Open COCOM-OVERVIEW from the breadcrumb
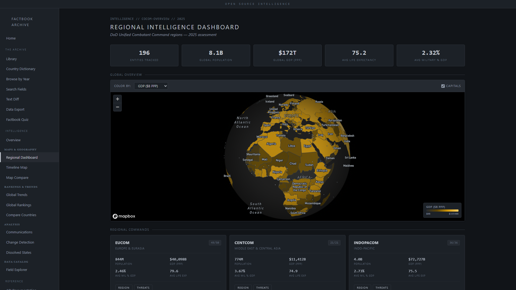The height and width of the screenshot is (290, 516). click(156, 19)
